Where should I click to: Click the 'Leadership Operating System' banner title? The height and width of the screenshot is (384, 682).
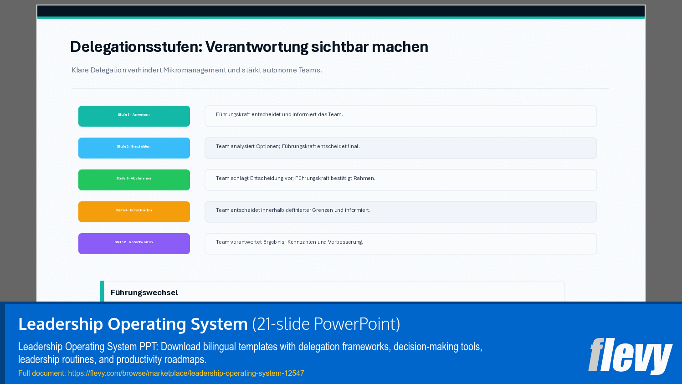click(133, 324)
